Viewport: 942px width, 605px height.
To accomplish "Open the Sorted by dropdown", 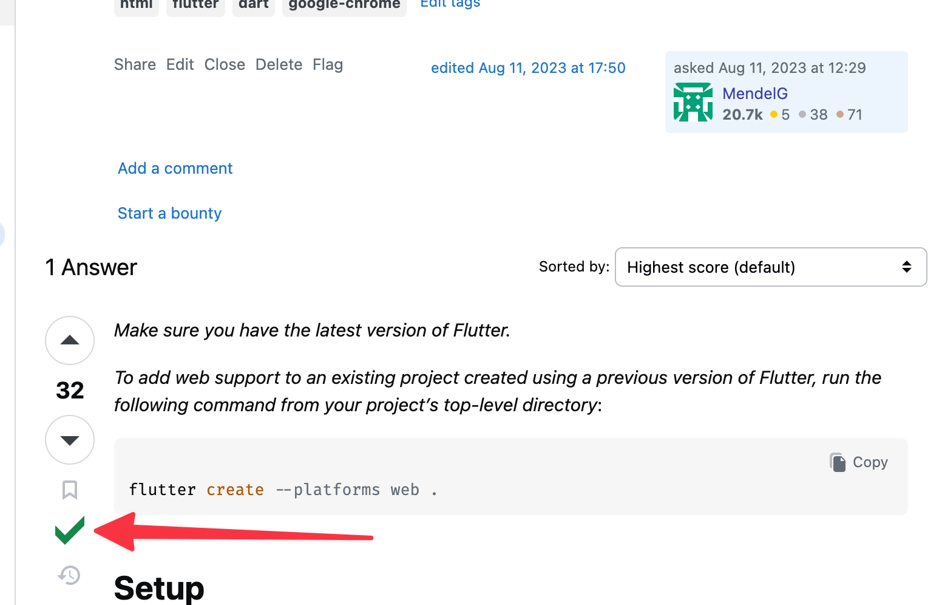I will [770, 267].
